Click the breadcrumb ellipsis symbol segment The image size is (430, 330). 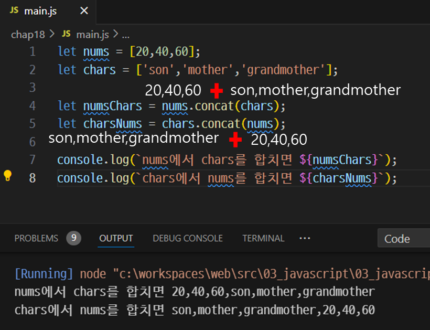[126, 35]
